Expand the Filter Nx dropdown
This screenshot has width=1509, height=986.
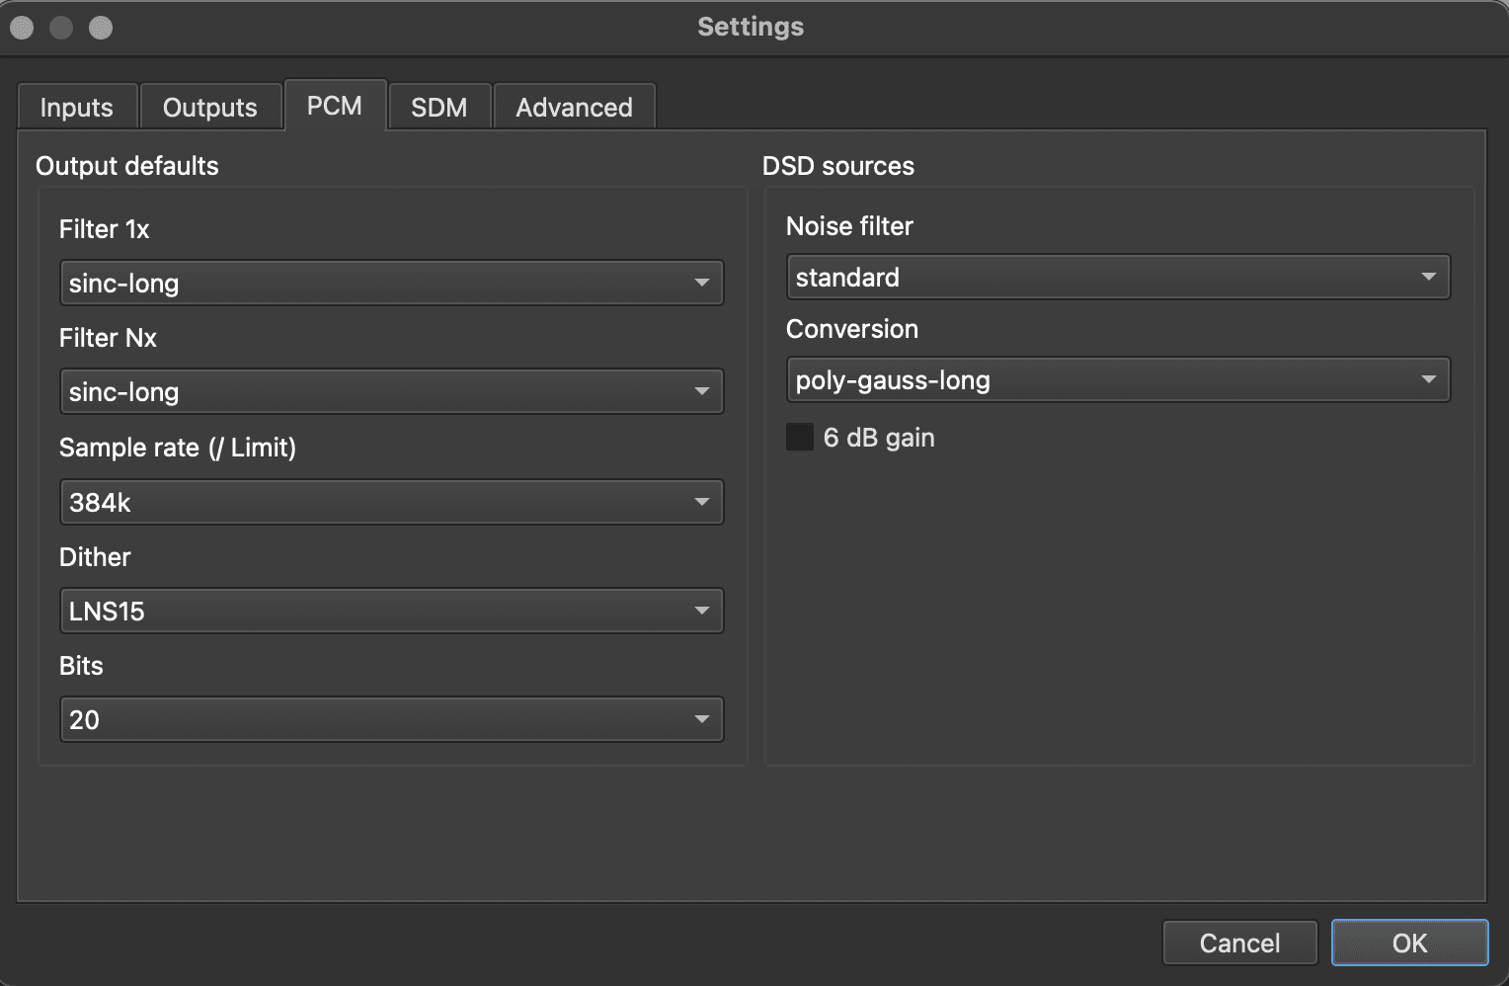point(391,392)
